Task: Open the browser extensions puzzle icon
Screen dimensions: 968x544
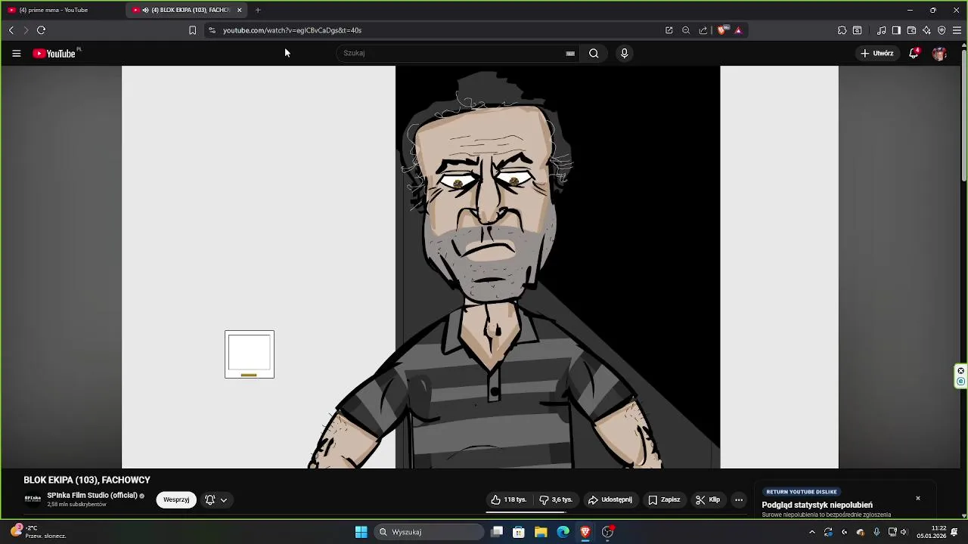Action: 842,30
